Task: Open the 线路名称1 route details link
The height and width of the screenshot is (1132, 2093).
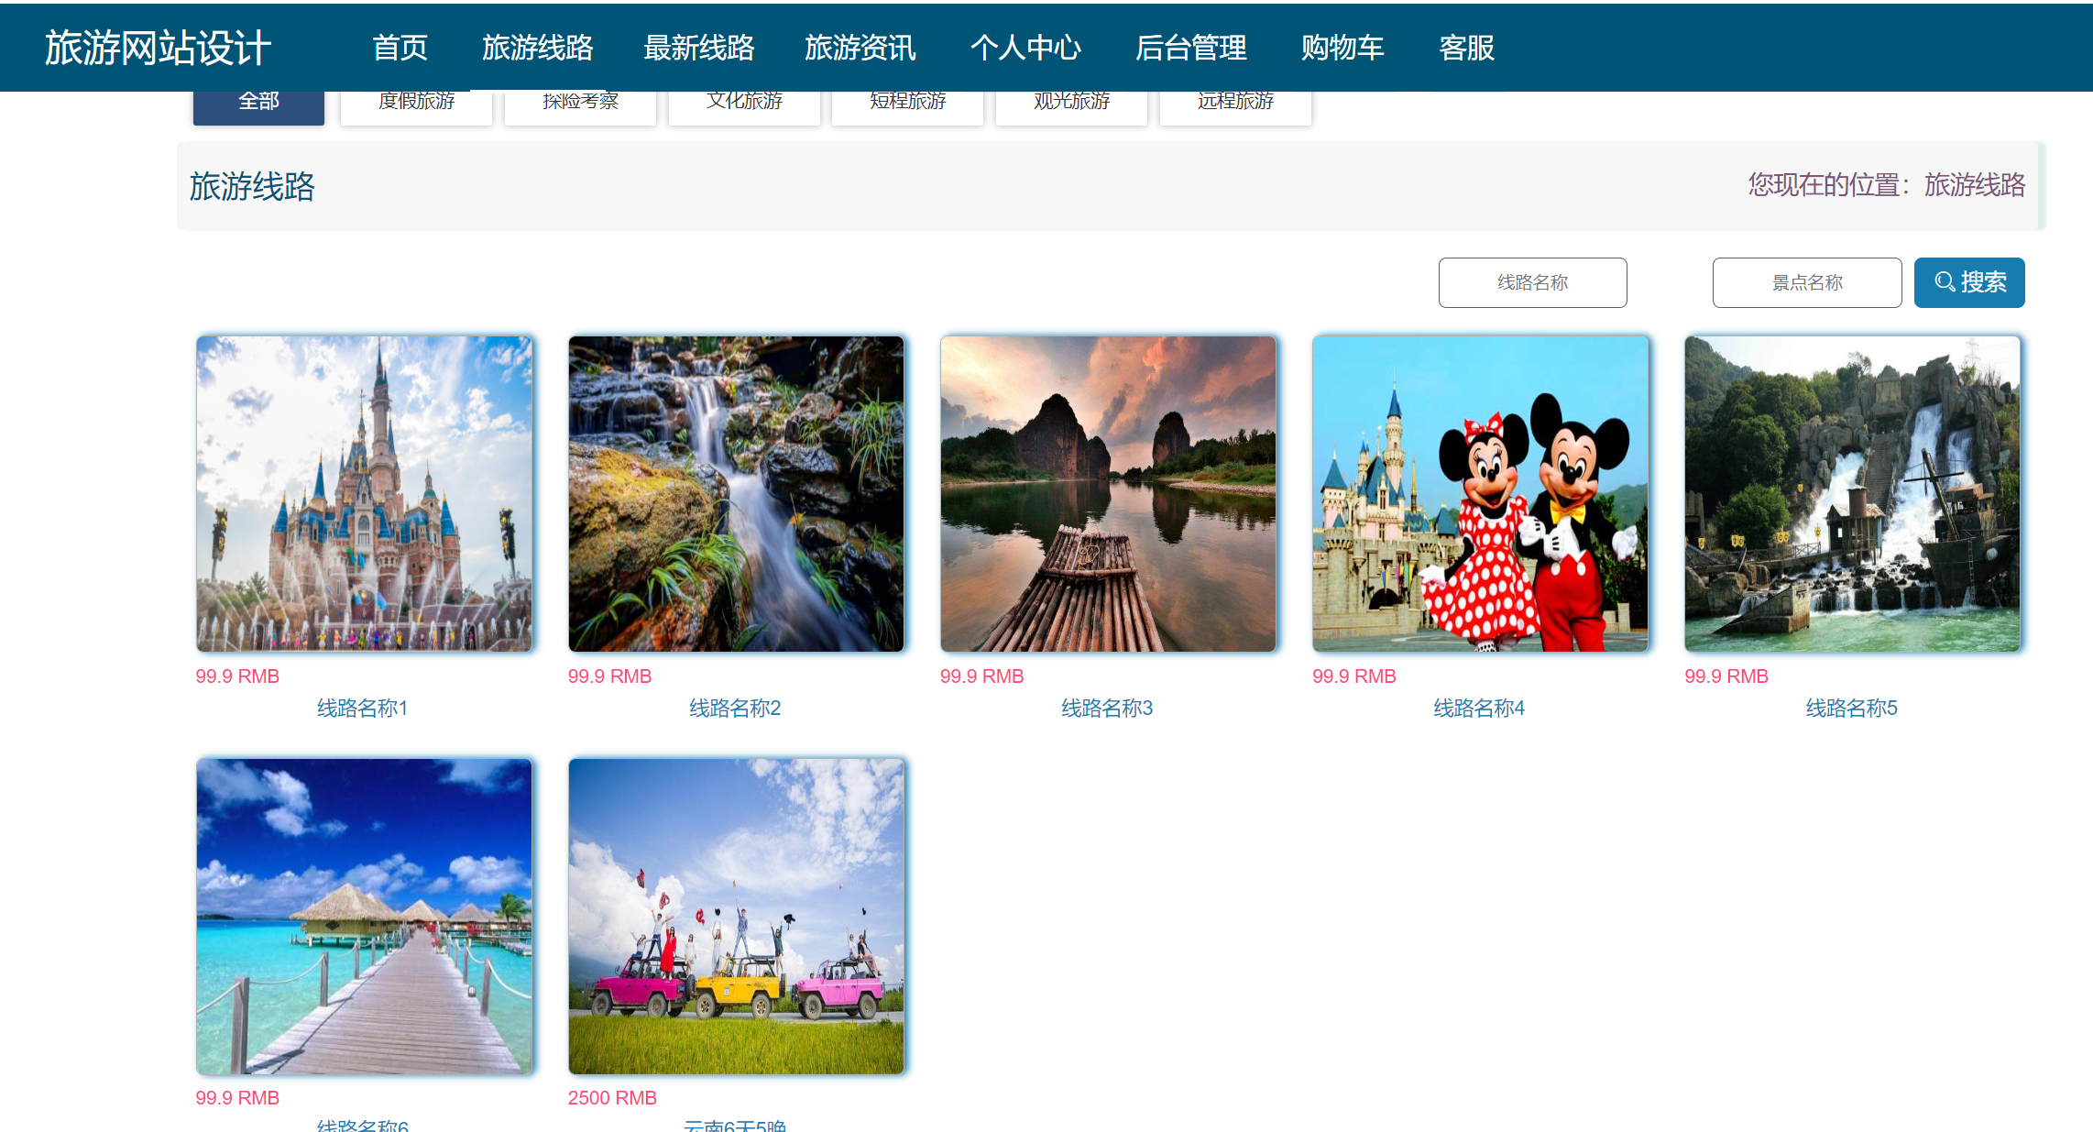Action: (x=363, y=708)
